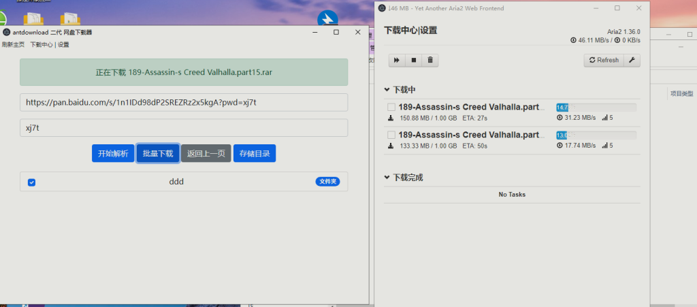Click the Baidu pan URL input field

184,102
